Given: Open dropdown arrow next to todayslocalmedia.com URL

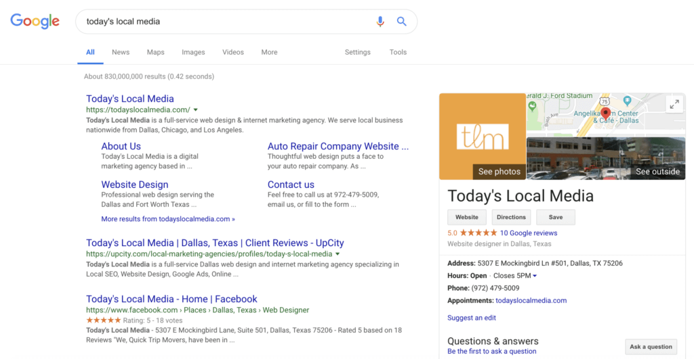Looking at the screenshot, I should point(196,110).
